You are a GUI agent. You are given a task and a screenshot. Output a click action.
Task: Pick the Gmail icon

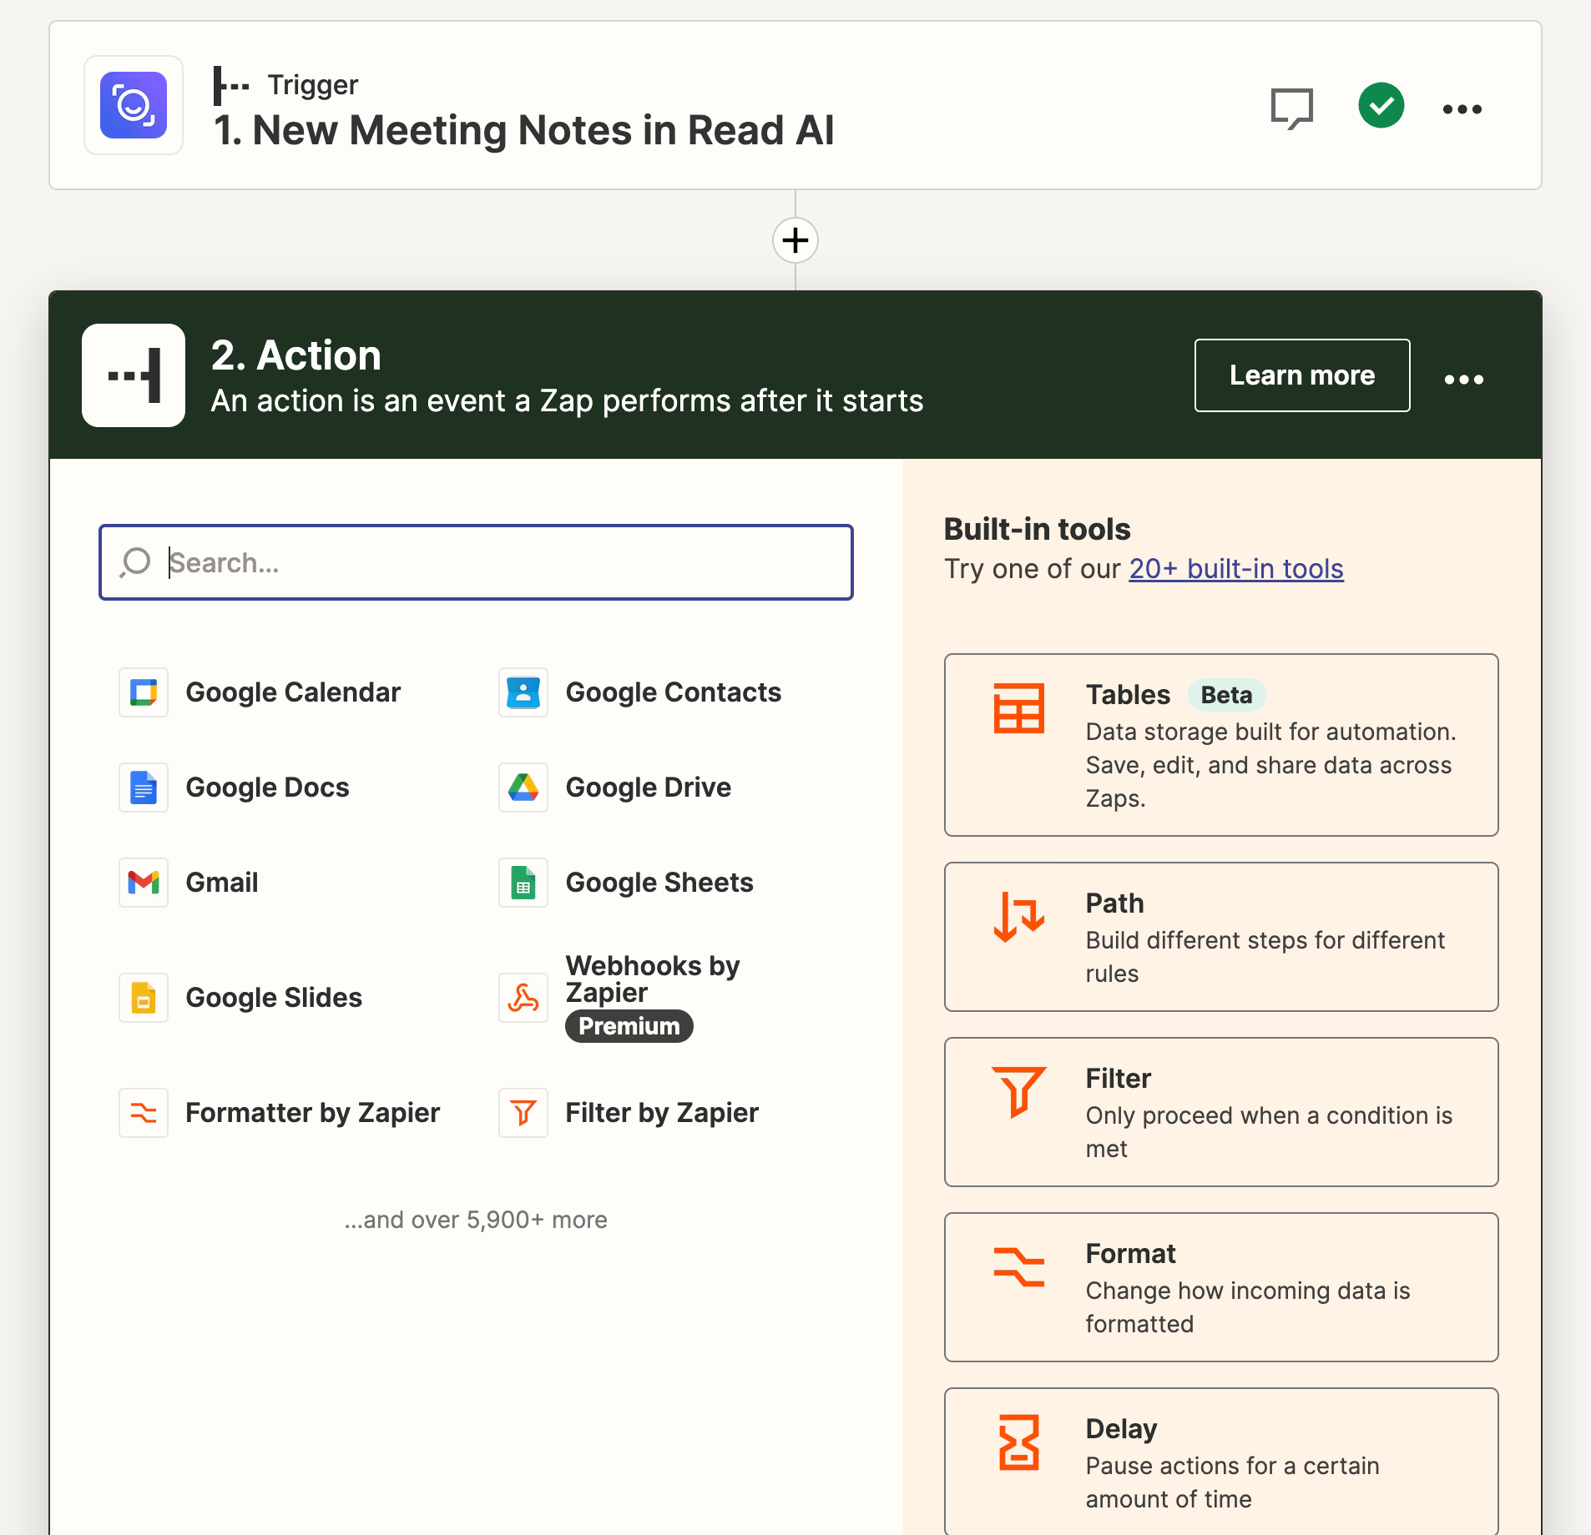coord(144,883)
